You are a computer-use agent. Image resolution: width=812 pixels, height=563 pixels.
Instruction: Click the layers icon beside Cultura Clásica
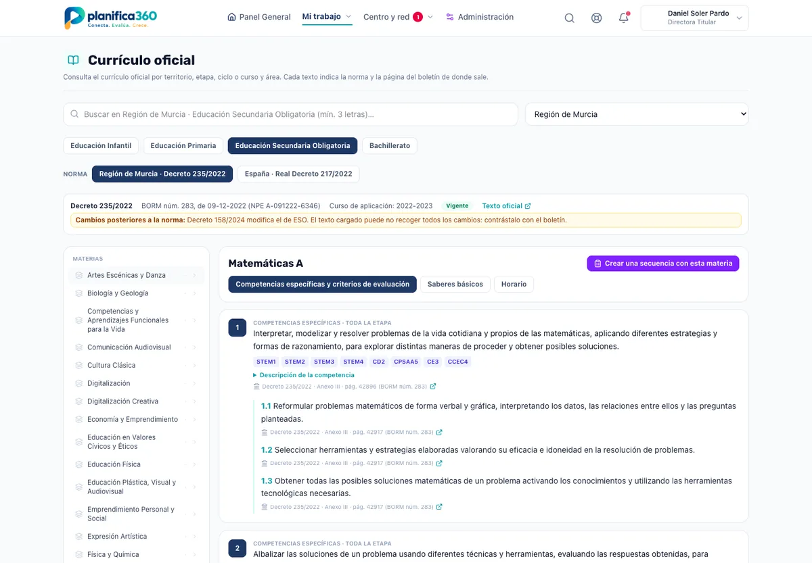(x=79, y=365)
